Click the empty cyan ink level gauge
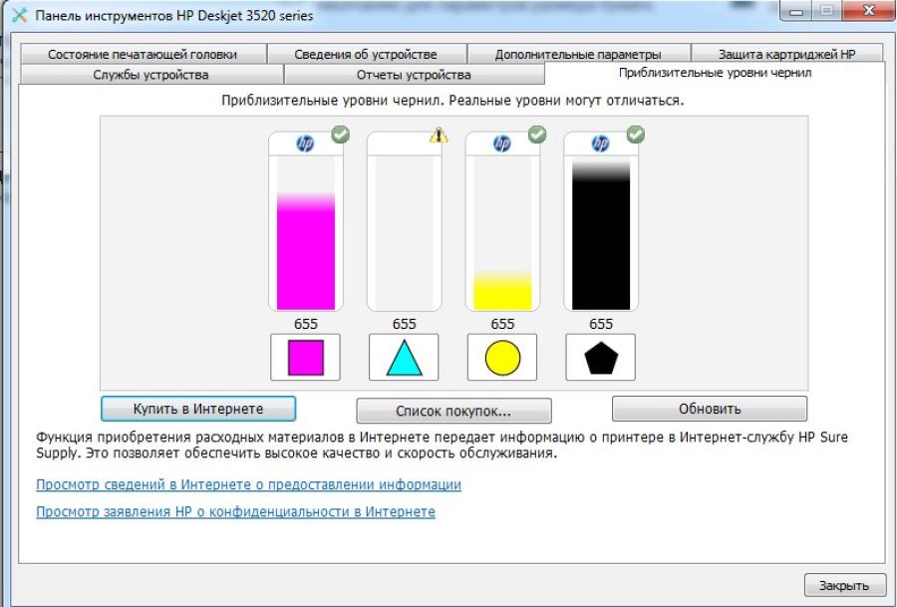The height and width of the screenshot is (607, 897). point(405,233)
